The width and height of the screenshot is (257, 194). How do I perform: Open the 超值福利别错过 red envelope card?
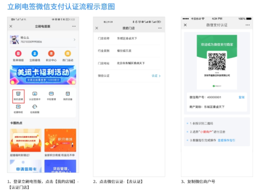point(26,140)
